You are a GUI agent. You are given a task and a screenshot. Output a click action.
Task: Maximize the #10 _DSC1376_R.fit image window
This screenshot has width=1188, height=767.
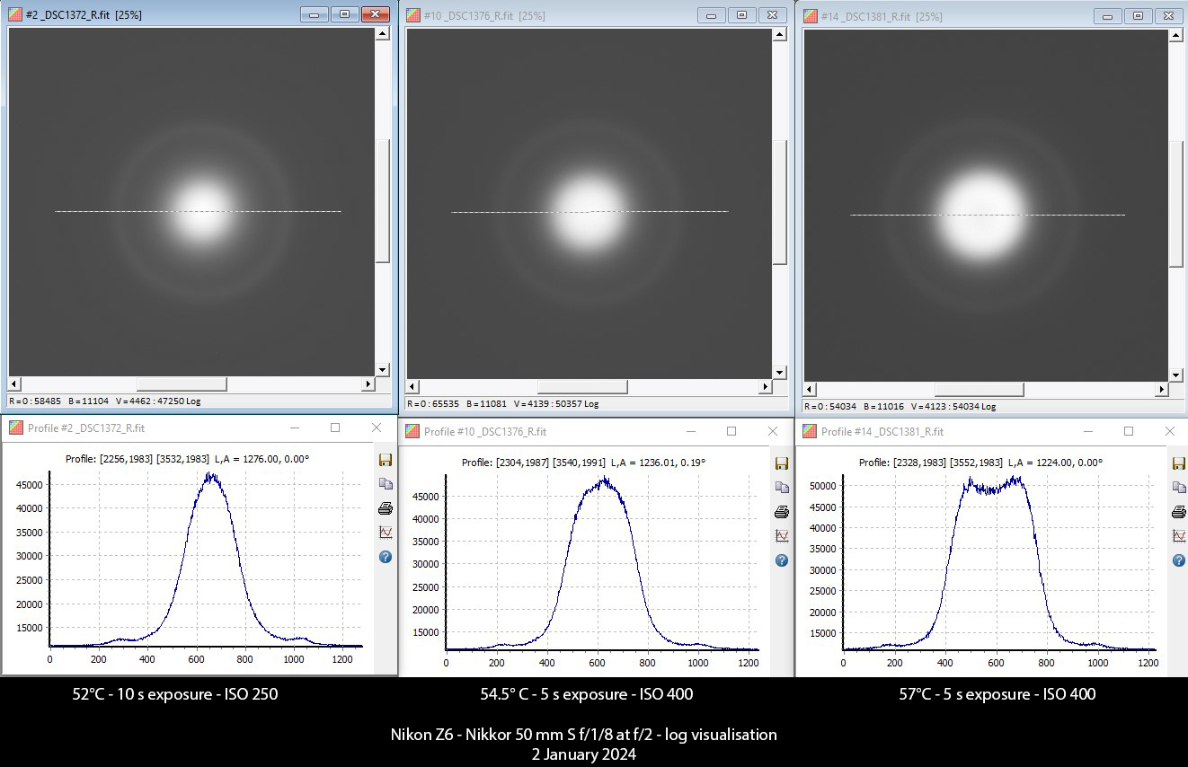pos(741,15)
